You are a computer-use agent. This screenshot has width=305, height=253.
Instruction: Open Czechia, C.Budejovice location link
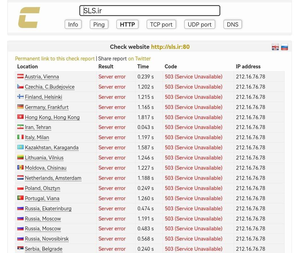[50, 87]
